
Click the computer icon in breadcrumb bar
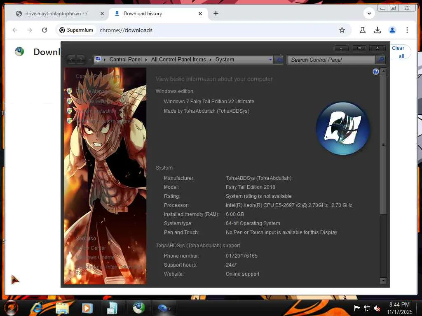point(98,59)
